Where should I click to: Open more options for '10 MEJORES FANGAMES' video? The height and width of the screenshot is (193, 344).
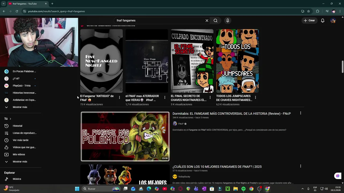coord(300,166)
